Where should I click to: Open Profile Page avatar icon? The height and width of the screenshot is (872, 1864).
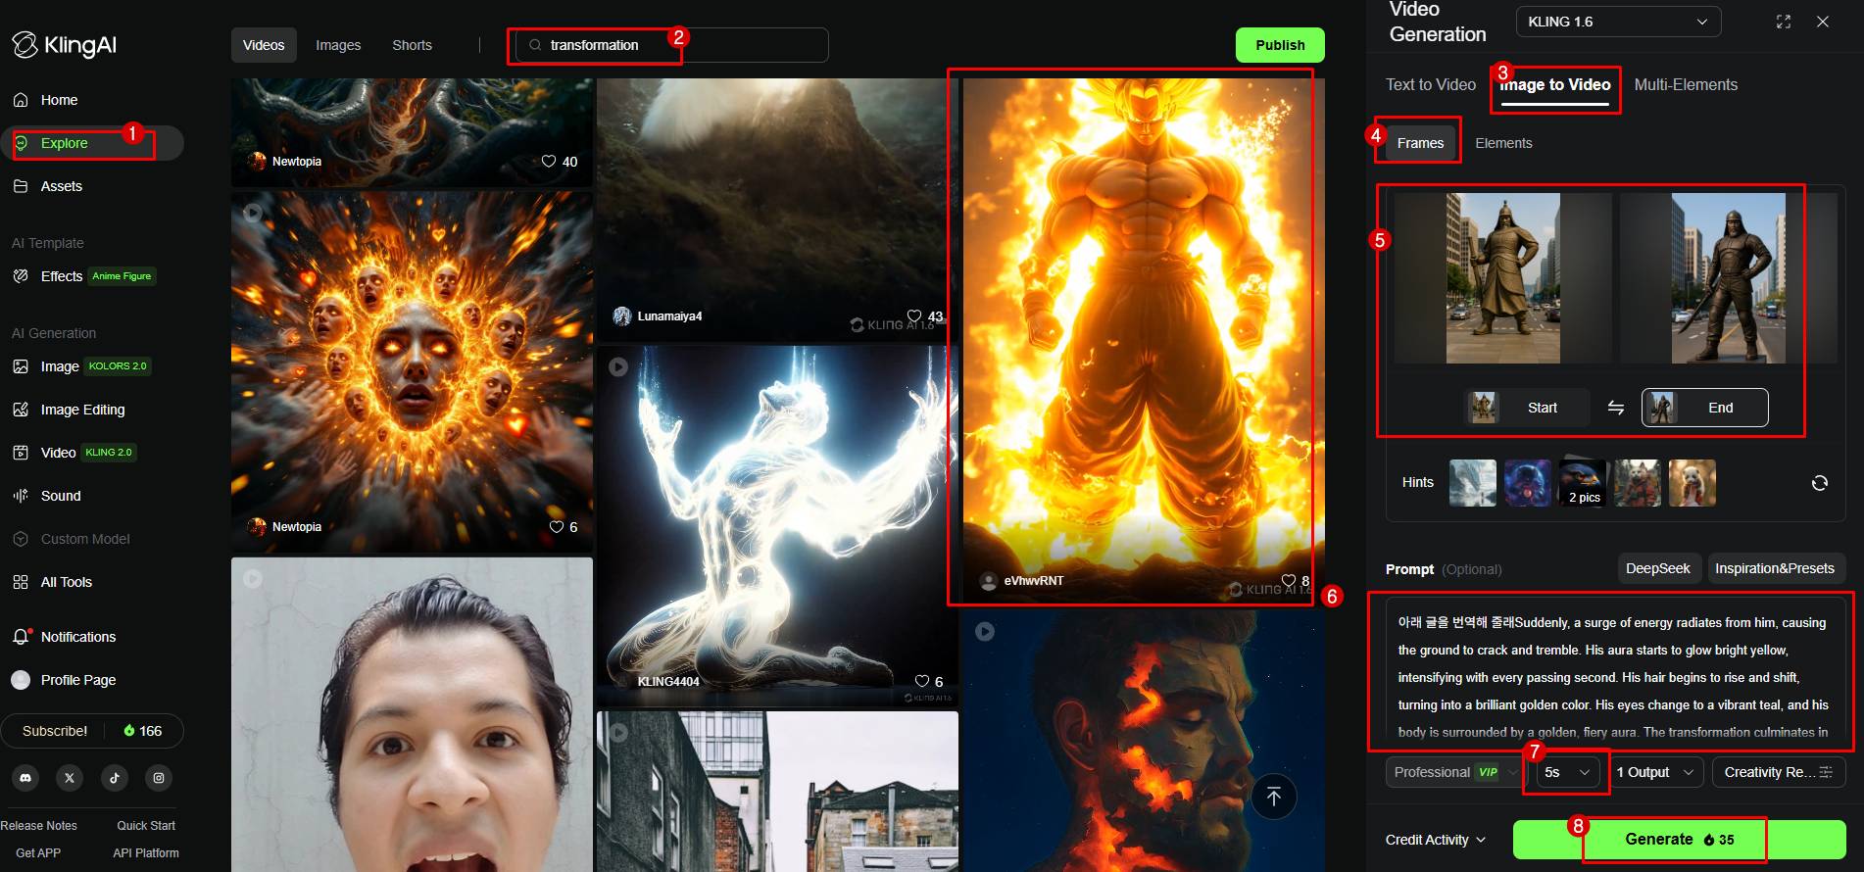pyautogui.click(x=21, y=680)
